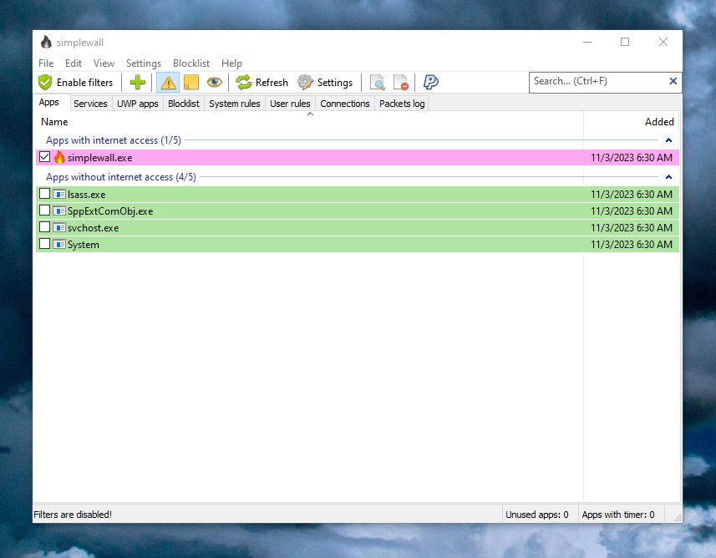
Task: Toggle the eye log-UI icon
Action: (214, 83)
